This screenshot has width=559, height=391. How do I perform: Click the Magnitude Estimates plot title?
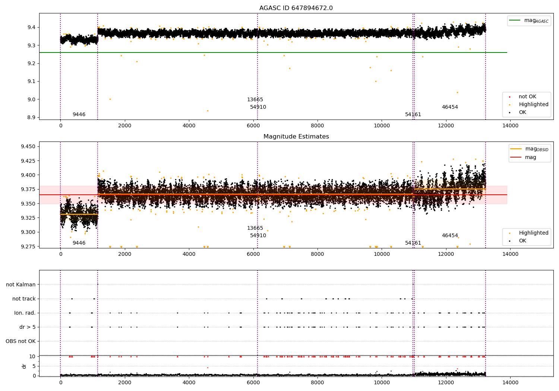296,137
